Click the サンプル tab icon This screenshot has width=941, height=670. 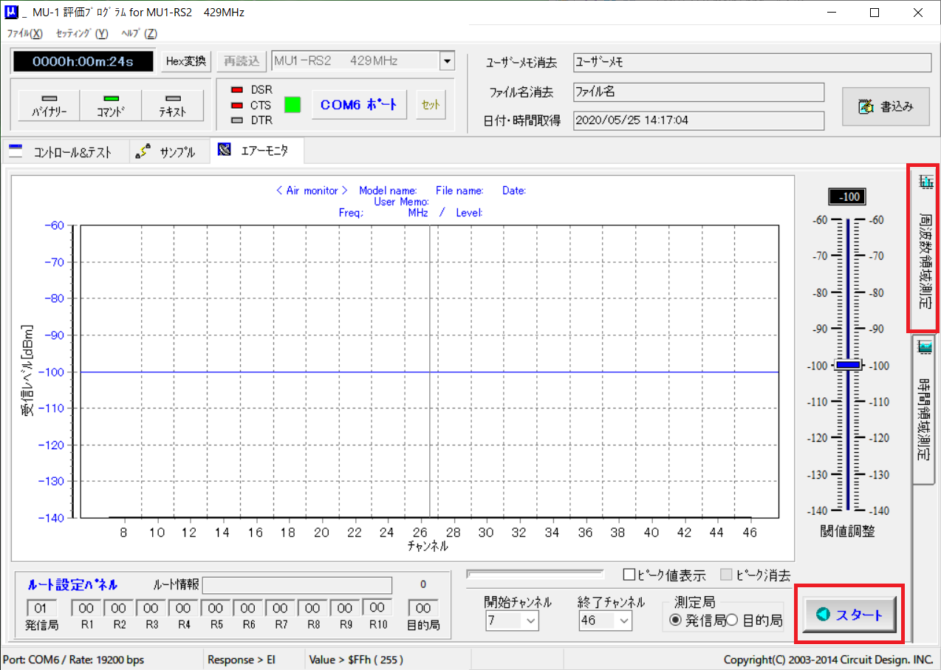[143, 151]
